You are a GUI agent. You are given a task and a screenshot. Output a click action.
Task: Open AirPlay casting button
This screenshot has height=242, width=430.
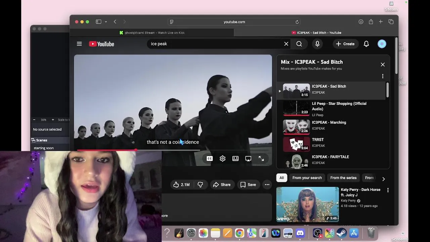click(x=248, y=159)
